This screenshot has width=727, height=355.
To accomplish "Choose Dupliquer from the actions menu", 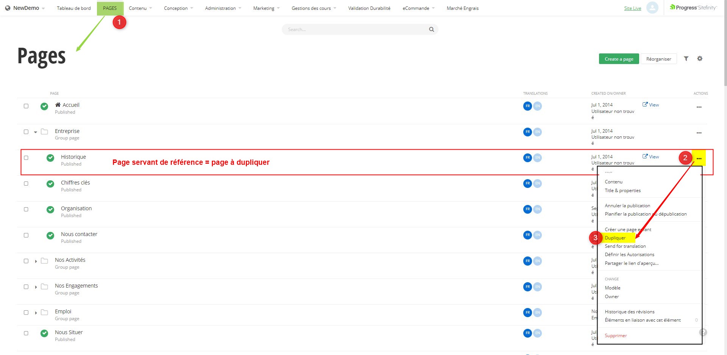I will [x=615, y=238].
